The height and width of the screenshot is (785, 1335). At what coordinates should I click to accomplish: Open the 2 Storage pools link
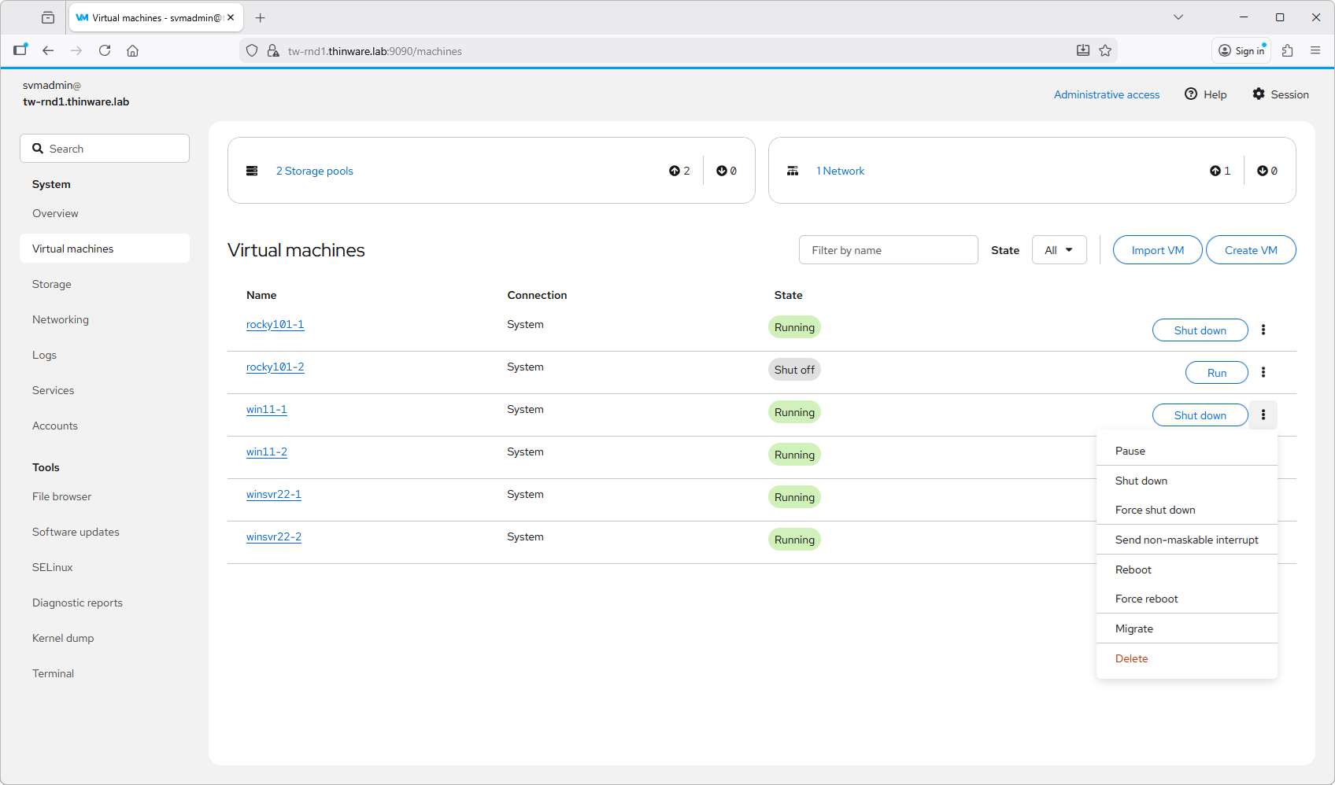point(314,171)
